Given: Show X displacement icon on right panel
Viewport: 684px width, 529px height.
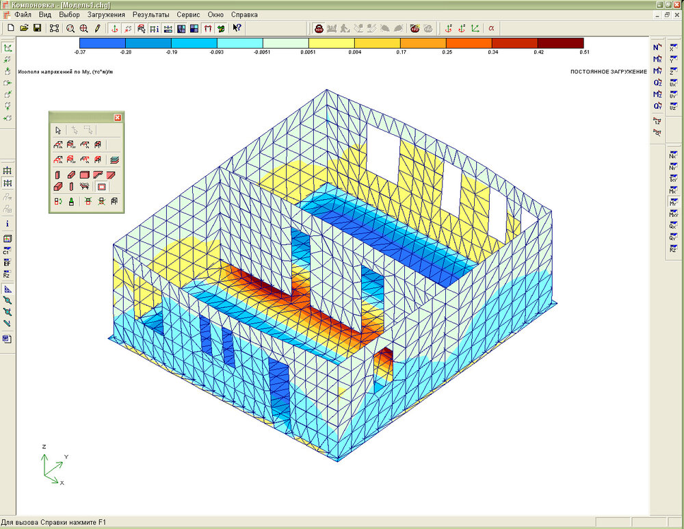Looking at the screenshot, I should point(673,47).
